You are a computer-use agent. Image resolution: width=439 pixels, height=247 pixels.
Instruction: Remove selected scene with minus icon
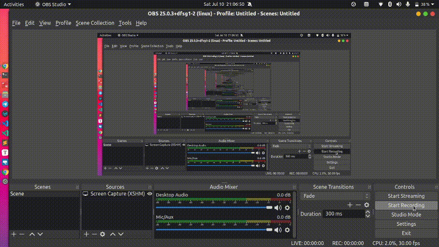tap(22, 234)
